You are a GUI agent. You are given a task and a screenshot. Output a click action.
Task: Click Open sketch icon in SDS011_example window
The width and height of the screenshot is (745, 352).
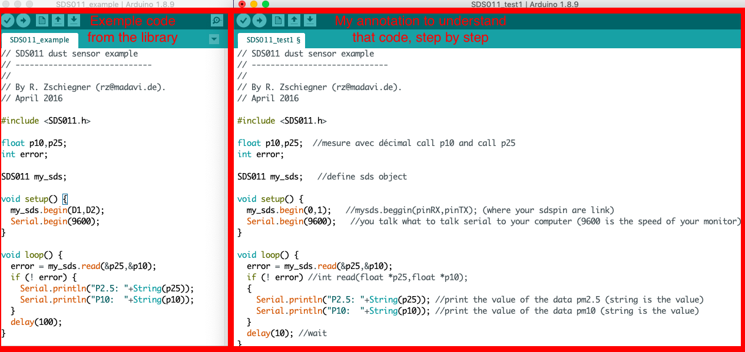[58, 21]
